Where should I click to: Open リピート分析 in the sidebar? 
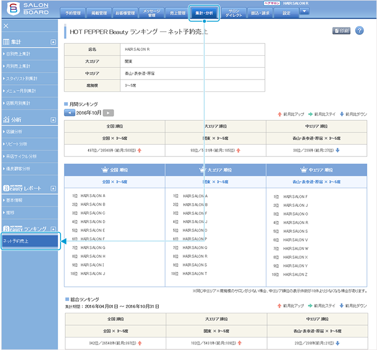(18, 144)
